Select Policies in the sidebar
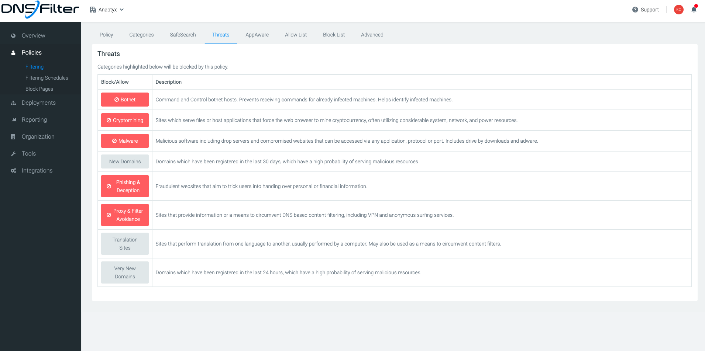This screenshot has height=351, width=705. (x=32, y=53)
